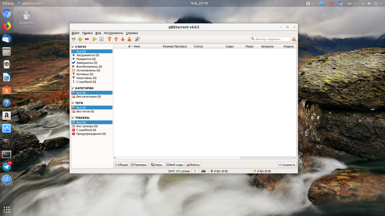Click the green plus add torrent file icon
The width and height of the screenshot is (385, 216).
(80, 39)
